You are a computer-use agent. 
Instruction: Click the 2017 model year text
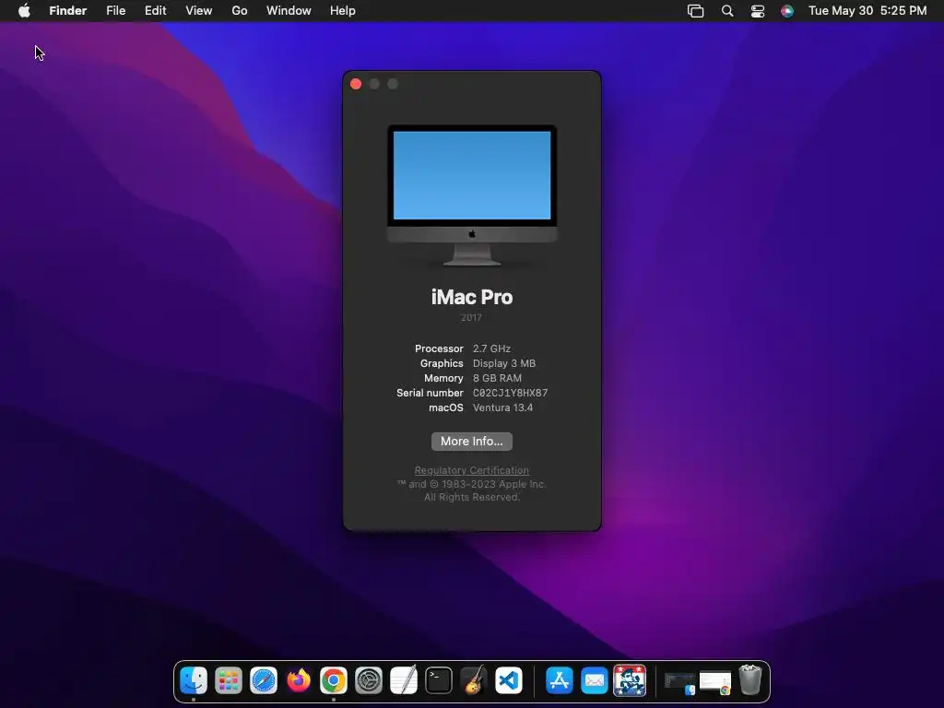click(x=471, y=317)
